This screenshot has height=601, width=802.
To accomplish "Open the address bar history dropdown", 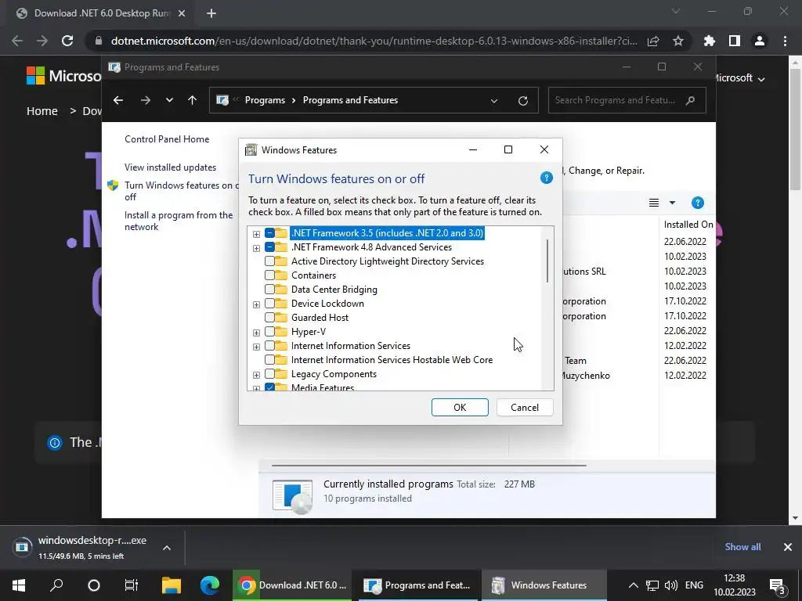I will (x=493, y=101).
